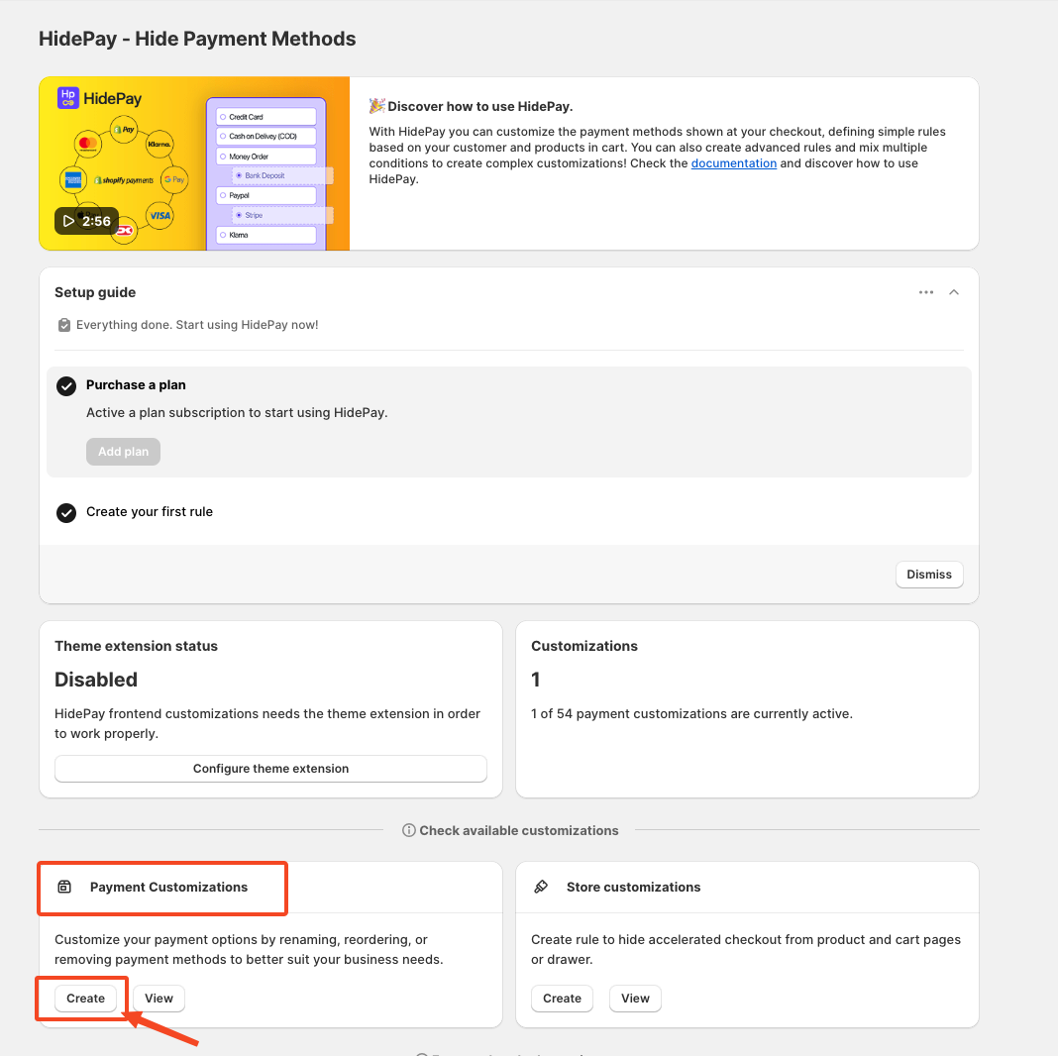Expand the Create your first rule step
The height and width of the screenshot is (1056, 1058).
click(x=150, y=511)
